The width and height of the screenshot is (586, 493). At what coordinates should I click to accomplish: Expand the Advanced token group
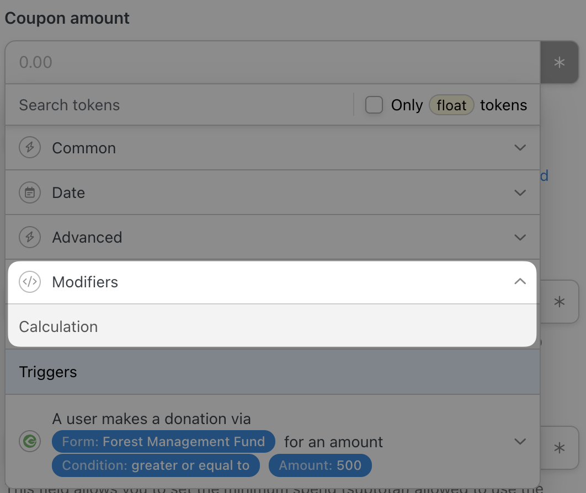273,238
